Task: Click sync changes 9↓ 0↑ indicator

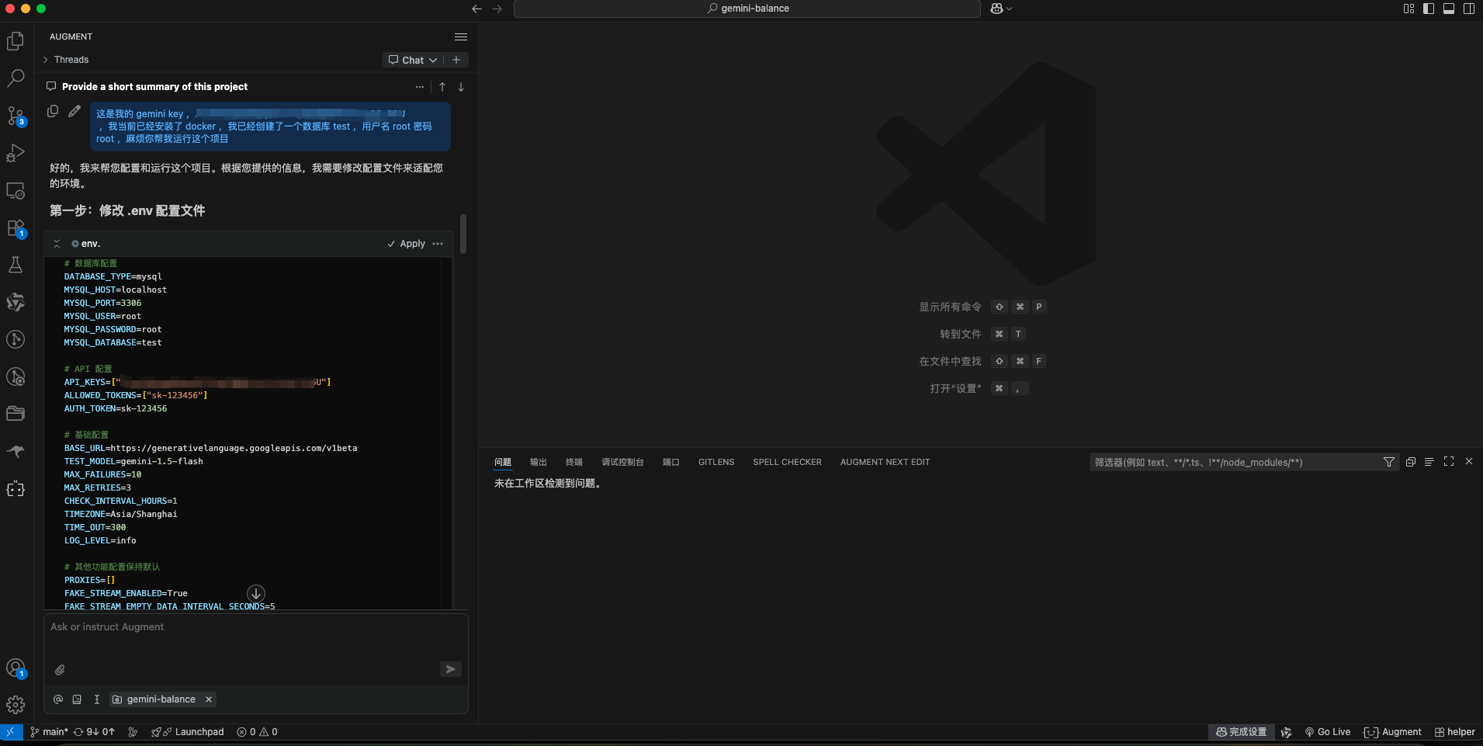Action: (94, 732)
